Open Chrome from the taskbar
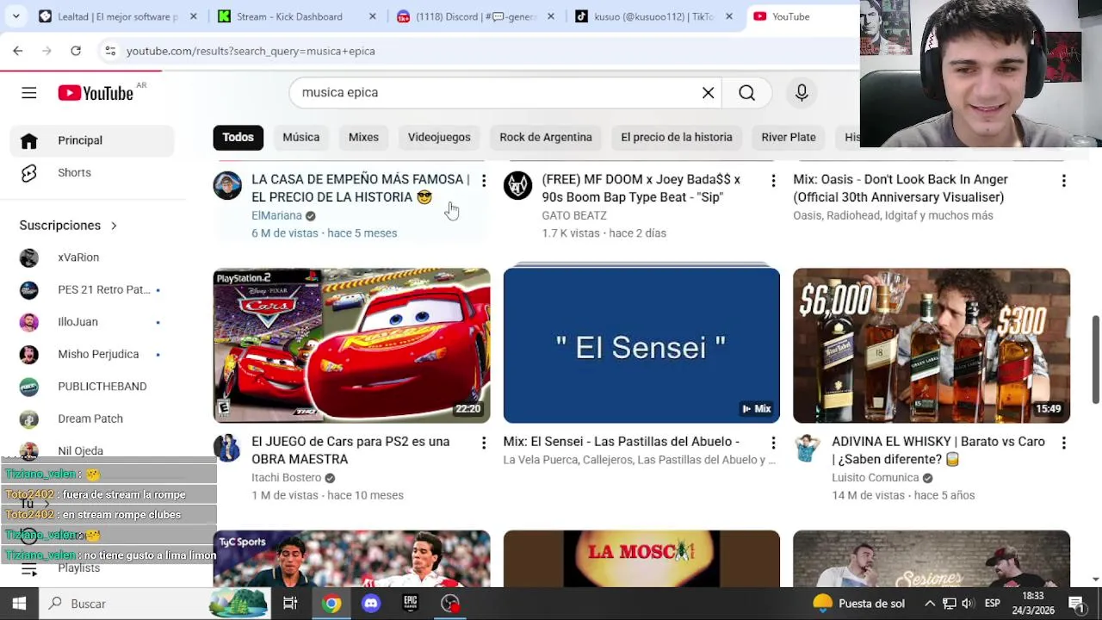Image resolution: width=1102 pixels, height=620 pixels. (x=331, y=604)
